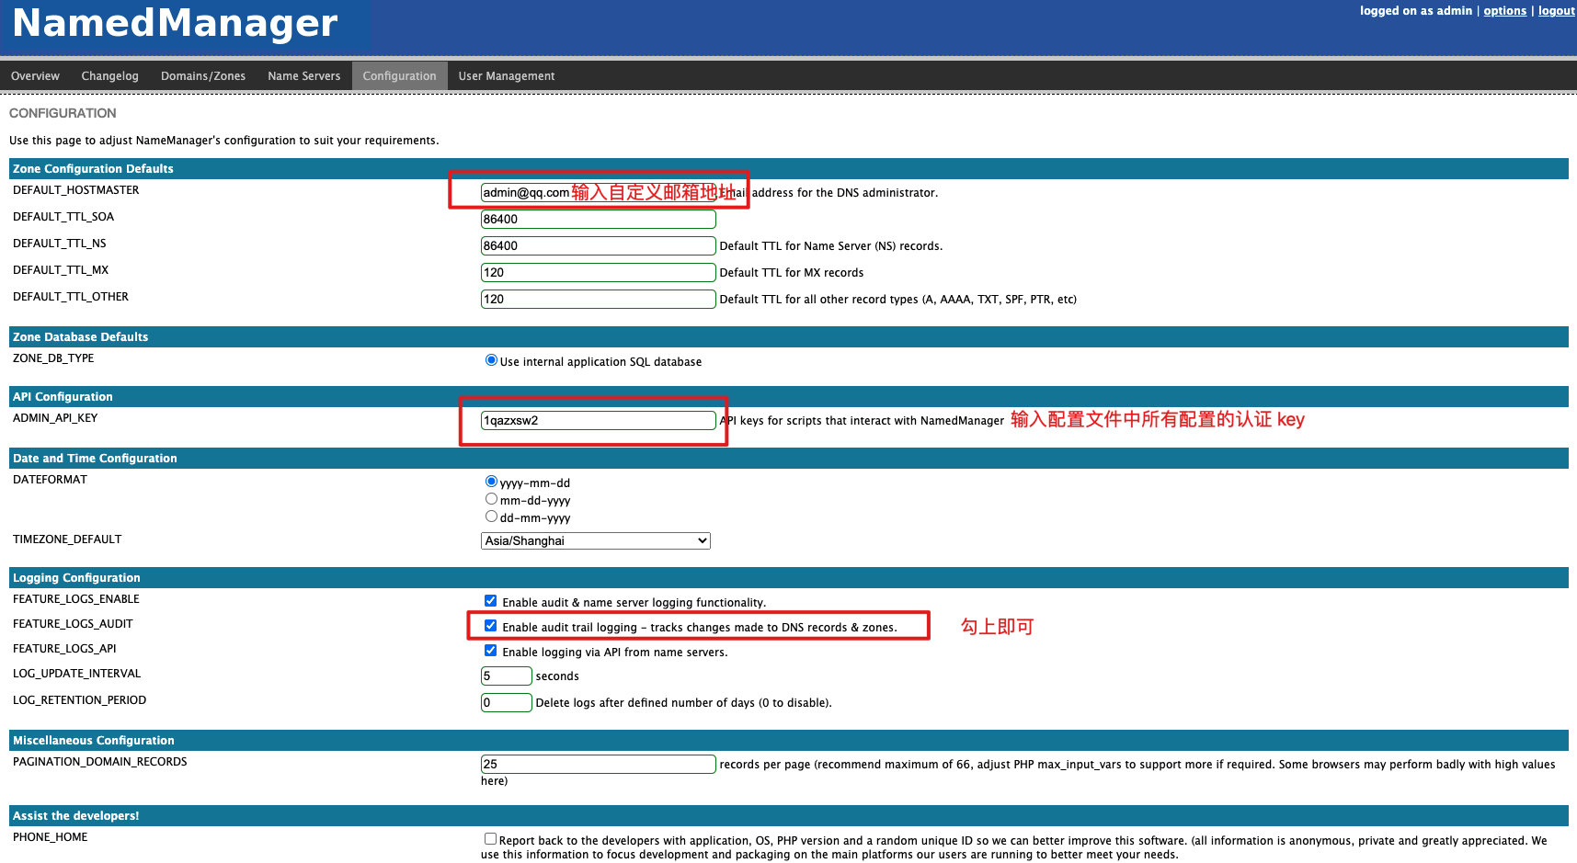The width and height of the screenshot is (1577, 863).
Task: Select the dd-mm-yyyy date format
Action: point(491,516)
